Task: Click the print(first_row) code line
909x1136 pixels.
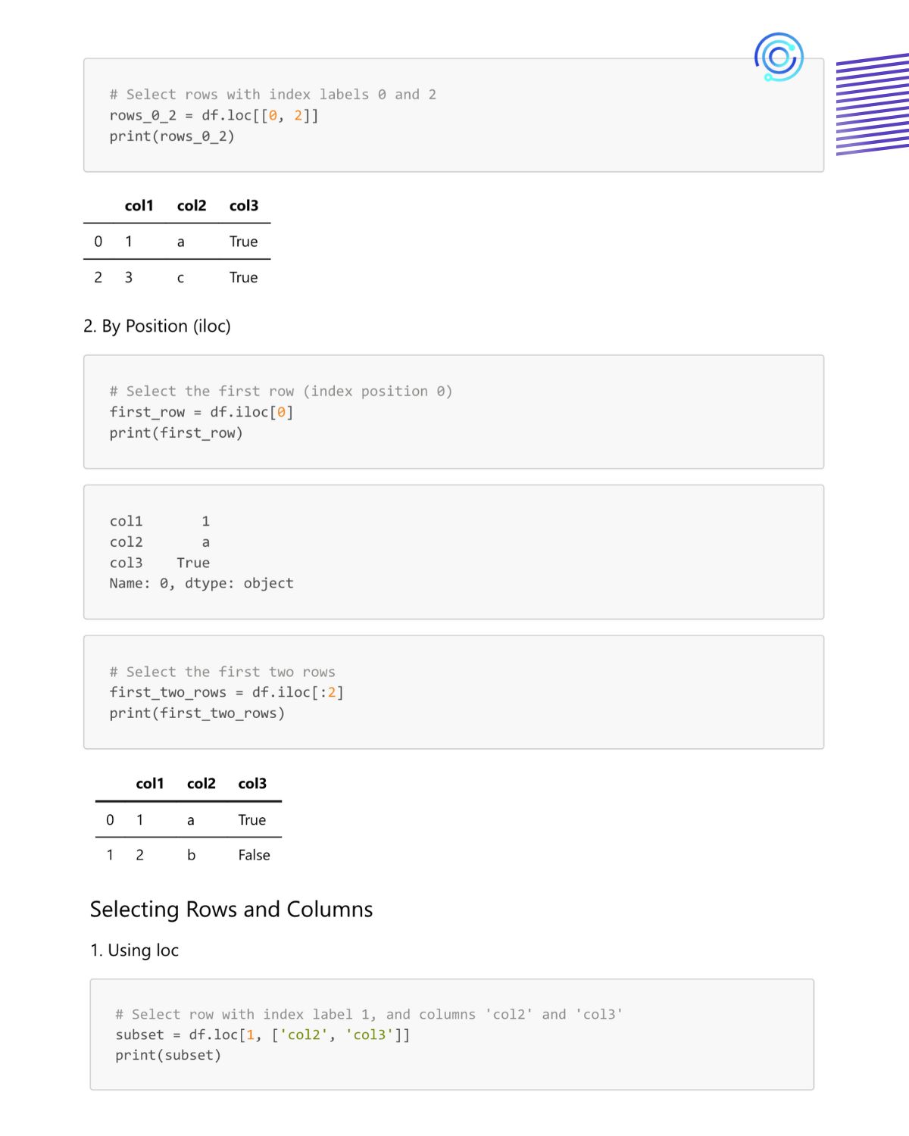Action: click(x=176, y=432)
